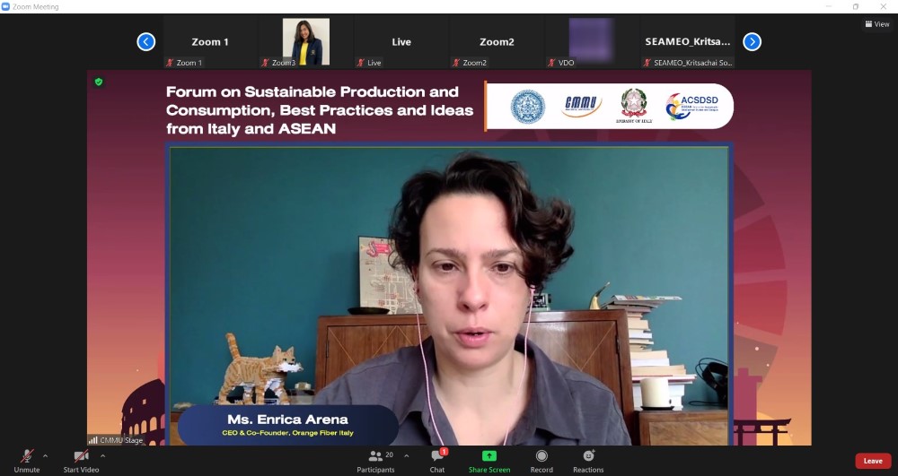Viewport: 898px width, 476px height.
Task: Open the Reactions menu
Action: [x=588, y=456]
